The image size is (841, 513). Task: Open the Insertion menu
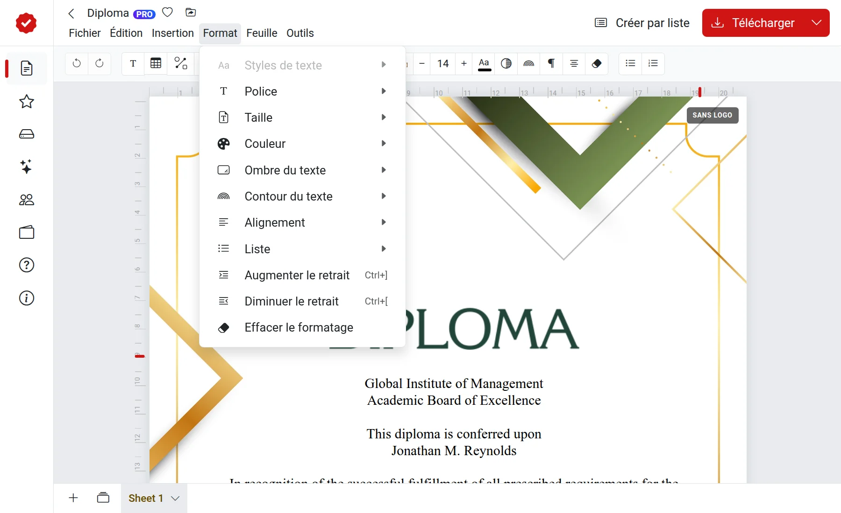pos(173,33)
